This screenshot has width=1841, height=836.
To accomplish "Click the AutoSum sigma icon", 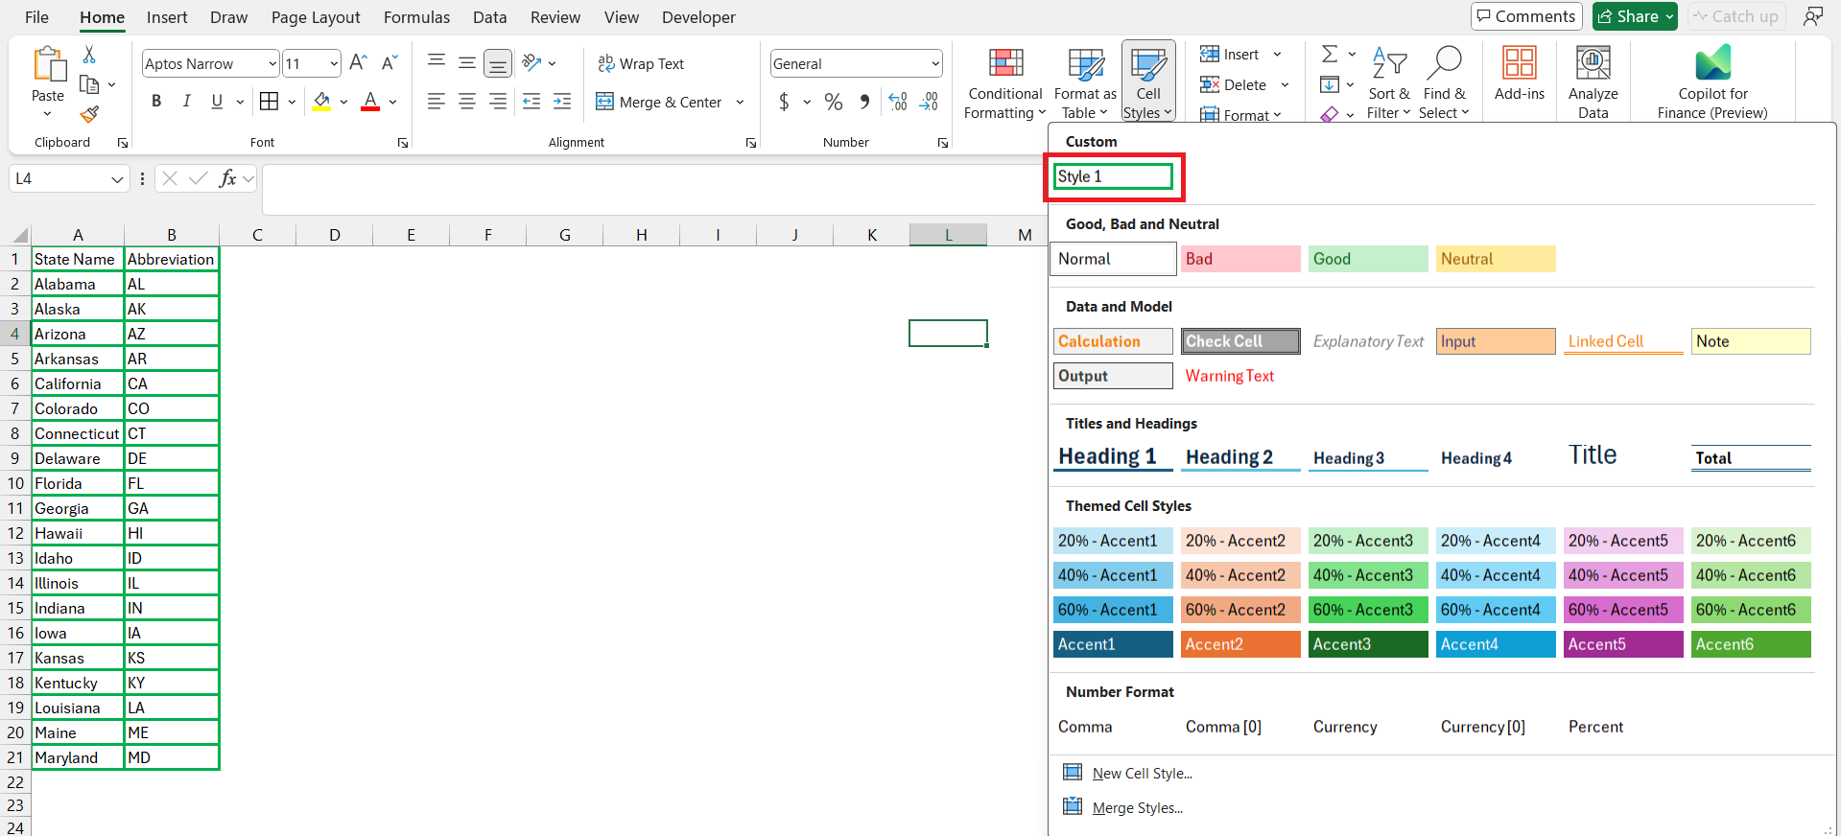I will pos(1330,54).
